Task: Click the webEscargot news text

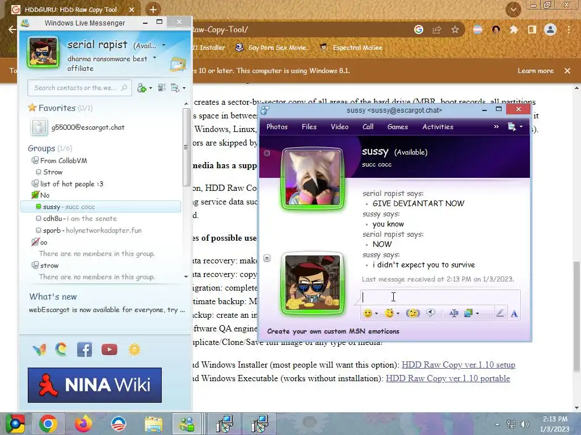Action: tap(107, 310)
